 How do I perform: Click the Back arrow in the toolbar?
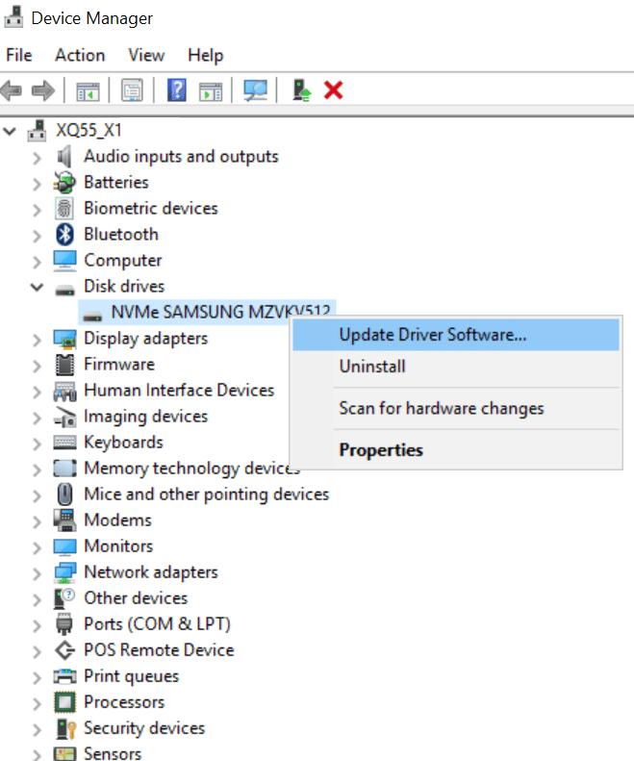pyautogui.click(x=13, y=90)
